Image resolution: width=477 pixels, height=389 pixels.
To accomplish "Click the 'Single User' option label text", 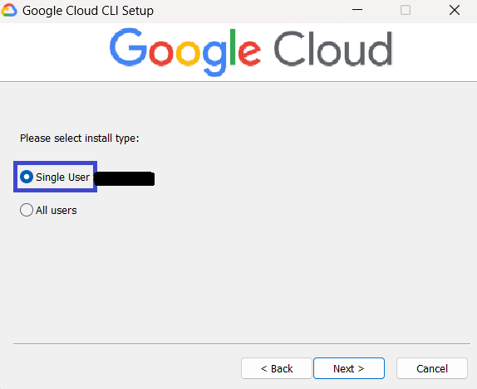I will click(62, 177).
